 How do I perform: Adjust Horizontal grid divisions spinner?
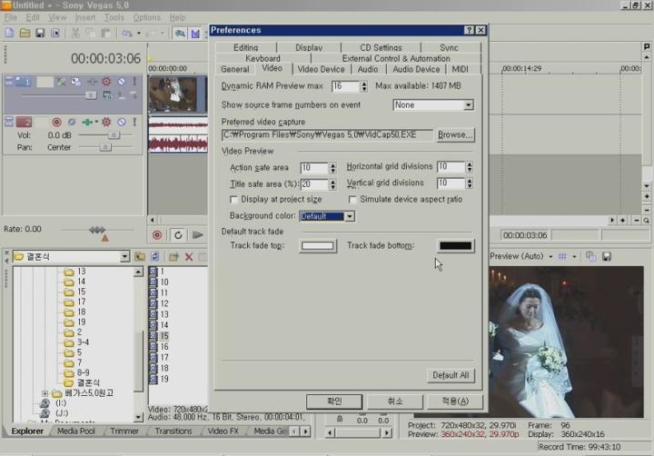[x=470, y=166]
